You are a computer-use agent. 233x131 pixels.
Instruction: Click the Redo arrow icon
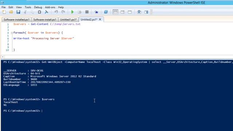click(x=63, y=12)
